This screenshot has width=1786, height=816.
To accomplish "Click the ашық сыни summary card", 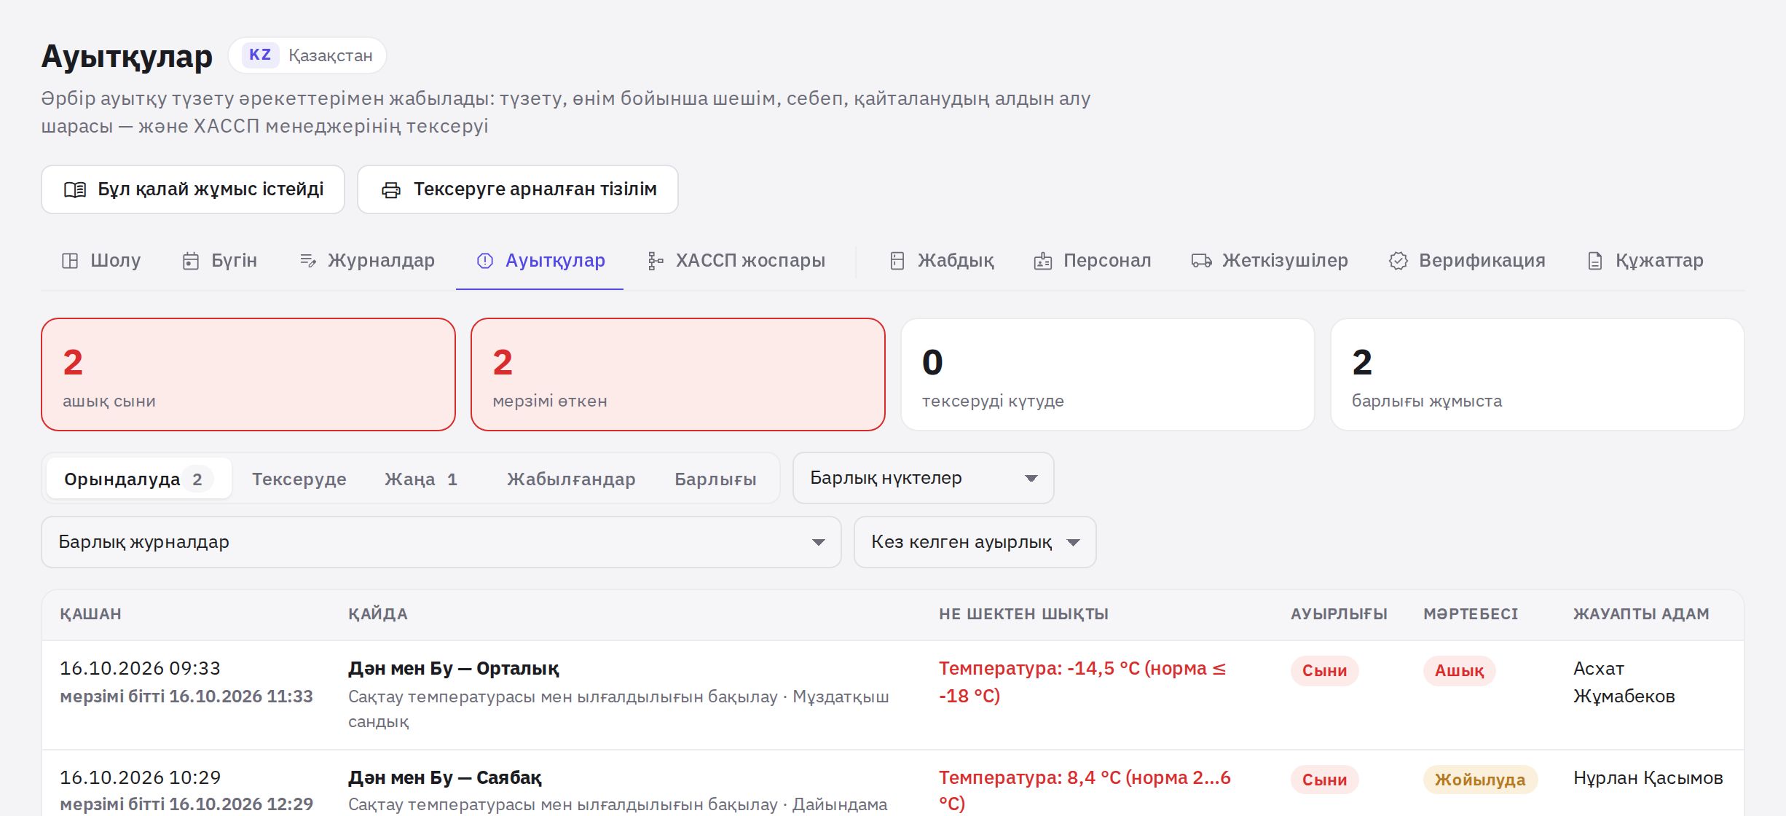I will pyautogui.click(x=248, y=374).
